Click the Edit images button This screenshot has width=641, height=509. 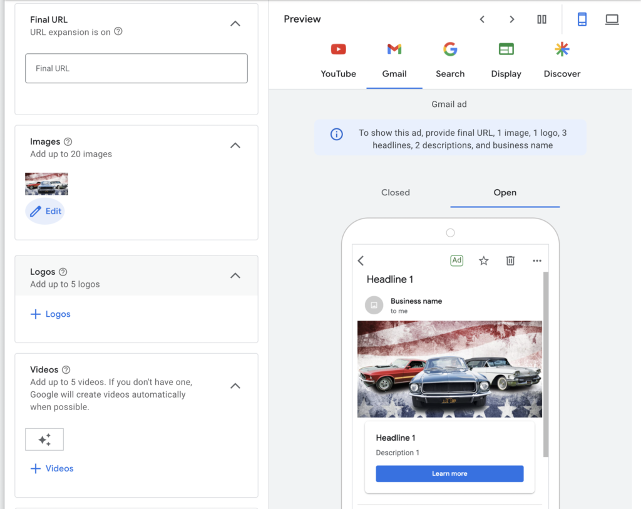(x=45, y=212)
